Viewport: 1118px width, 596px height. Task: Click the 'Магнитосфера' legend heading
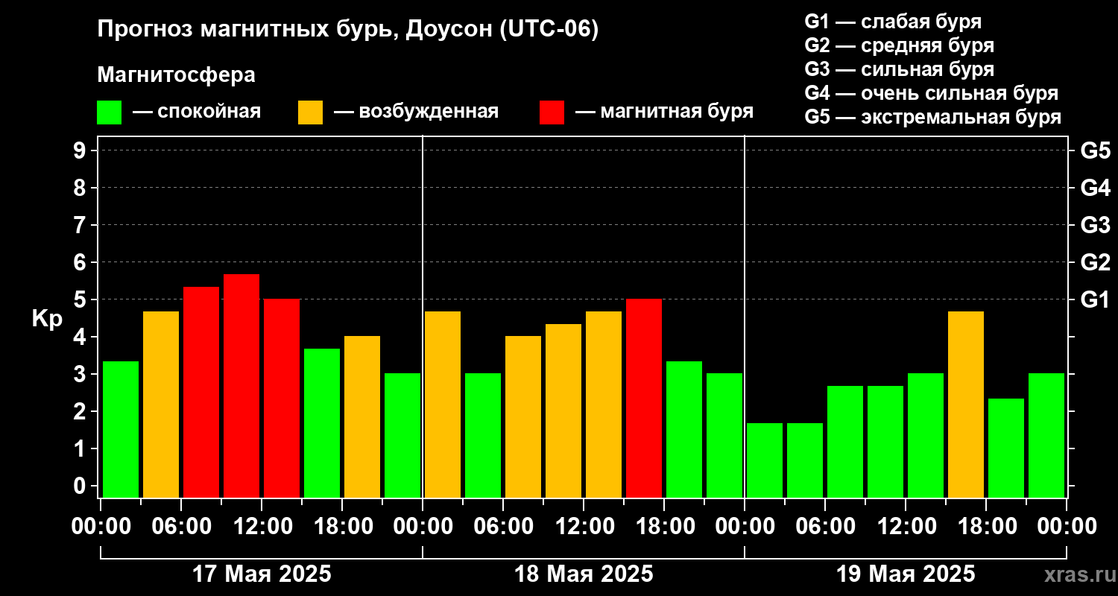(177, 75)
